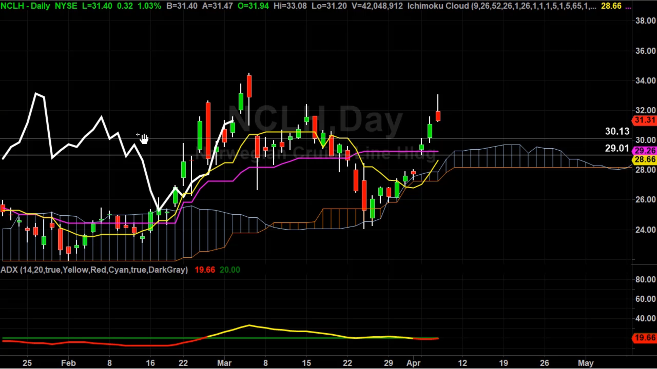Click the red 19.66 ADX header value
The image size is (657, 369).
(205, 270)
